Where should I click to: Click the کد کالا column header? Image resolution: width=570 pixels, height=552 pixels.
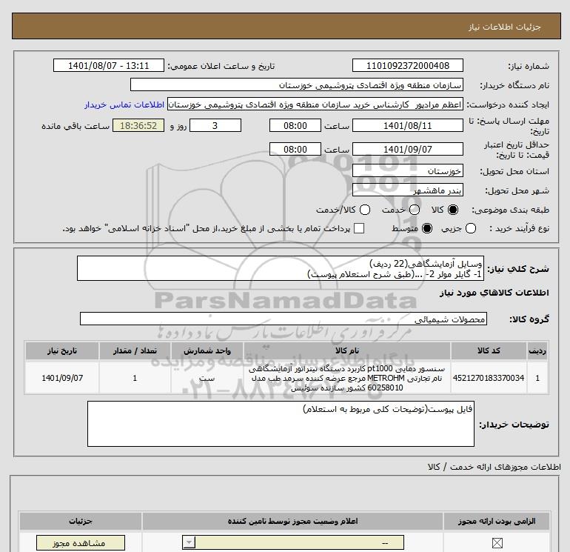[489, 350]
